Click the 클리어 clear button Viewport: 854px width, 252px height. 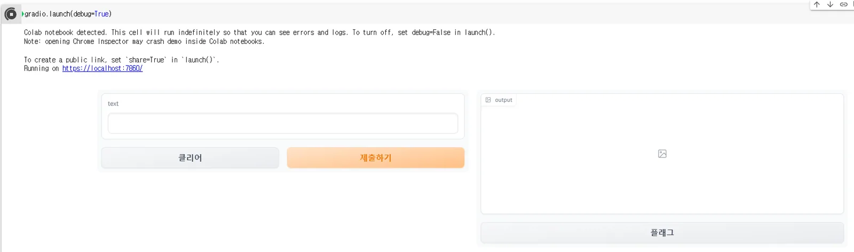tap(190, 158)
